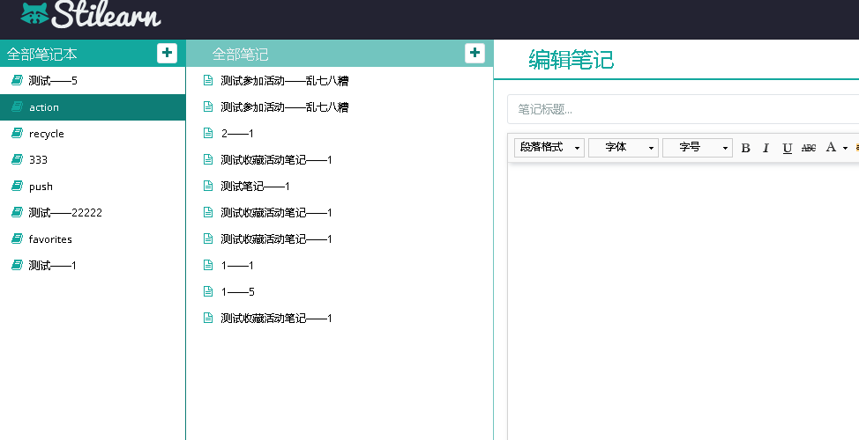Click file icon beside 测试笔记——1 note
This screenshot has width=859, height=440.
click(x=208, y=186)
